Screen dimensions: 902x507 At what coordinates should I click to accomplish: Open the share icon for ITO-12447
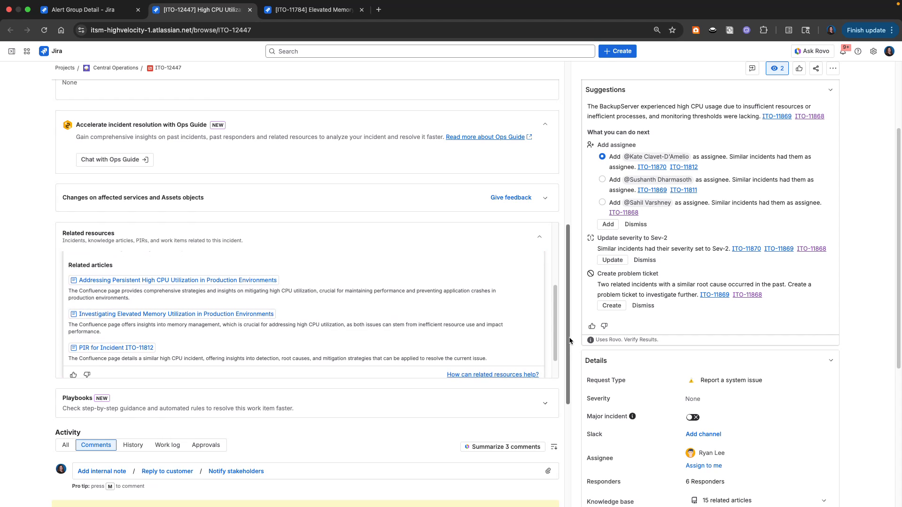point(816,68)
